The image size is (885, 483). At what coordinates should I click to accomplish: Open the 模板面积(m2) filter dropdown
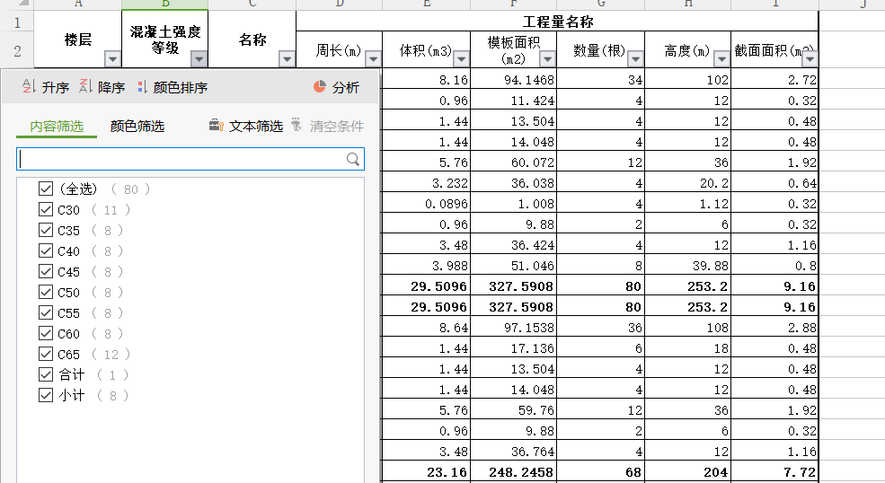point(547,58)
